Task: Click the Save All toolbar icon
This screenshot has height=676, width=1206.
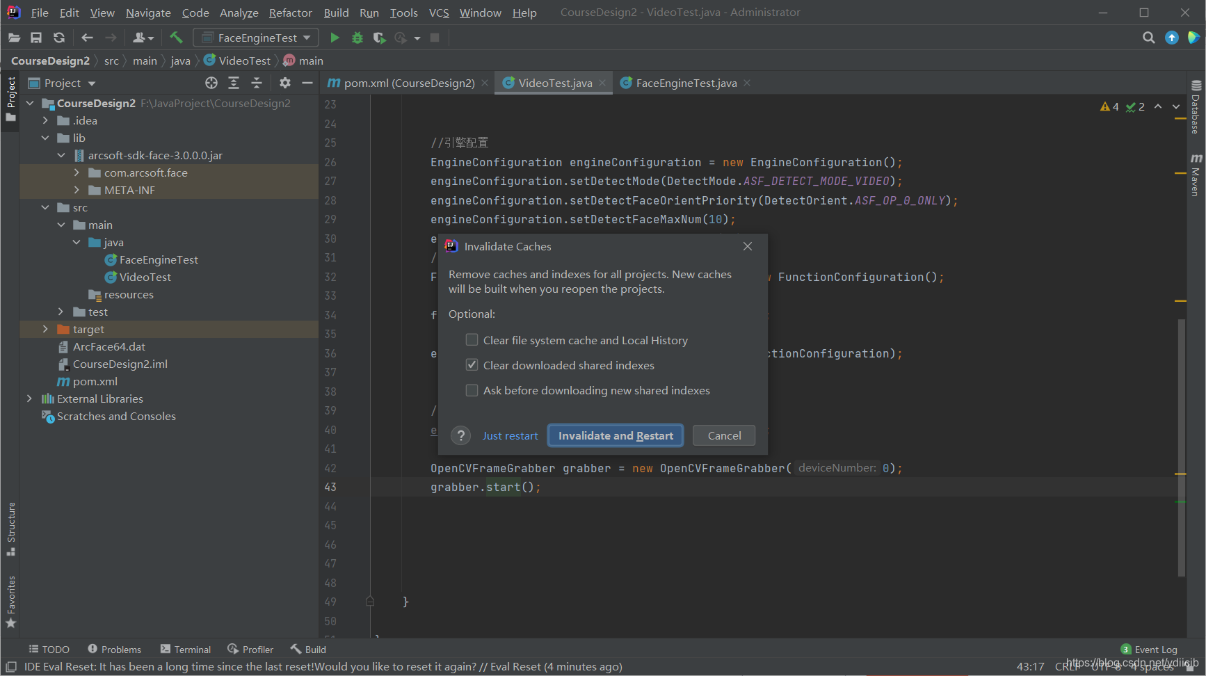Action: (36, 38)
